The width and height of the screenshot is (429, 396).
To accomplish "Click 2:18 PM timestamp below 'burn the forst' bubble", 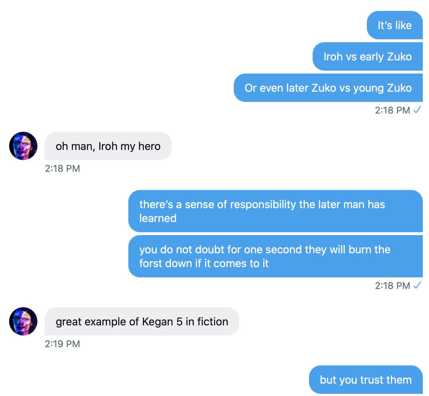I will tap(392, 286).
